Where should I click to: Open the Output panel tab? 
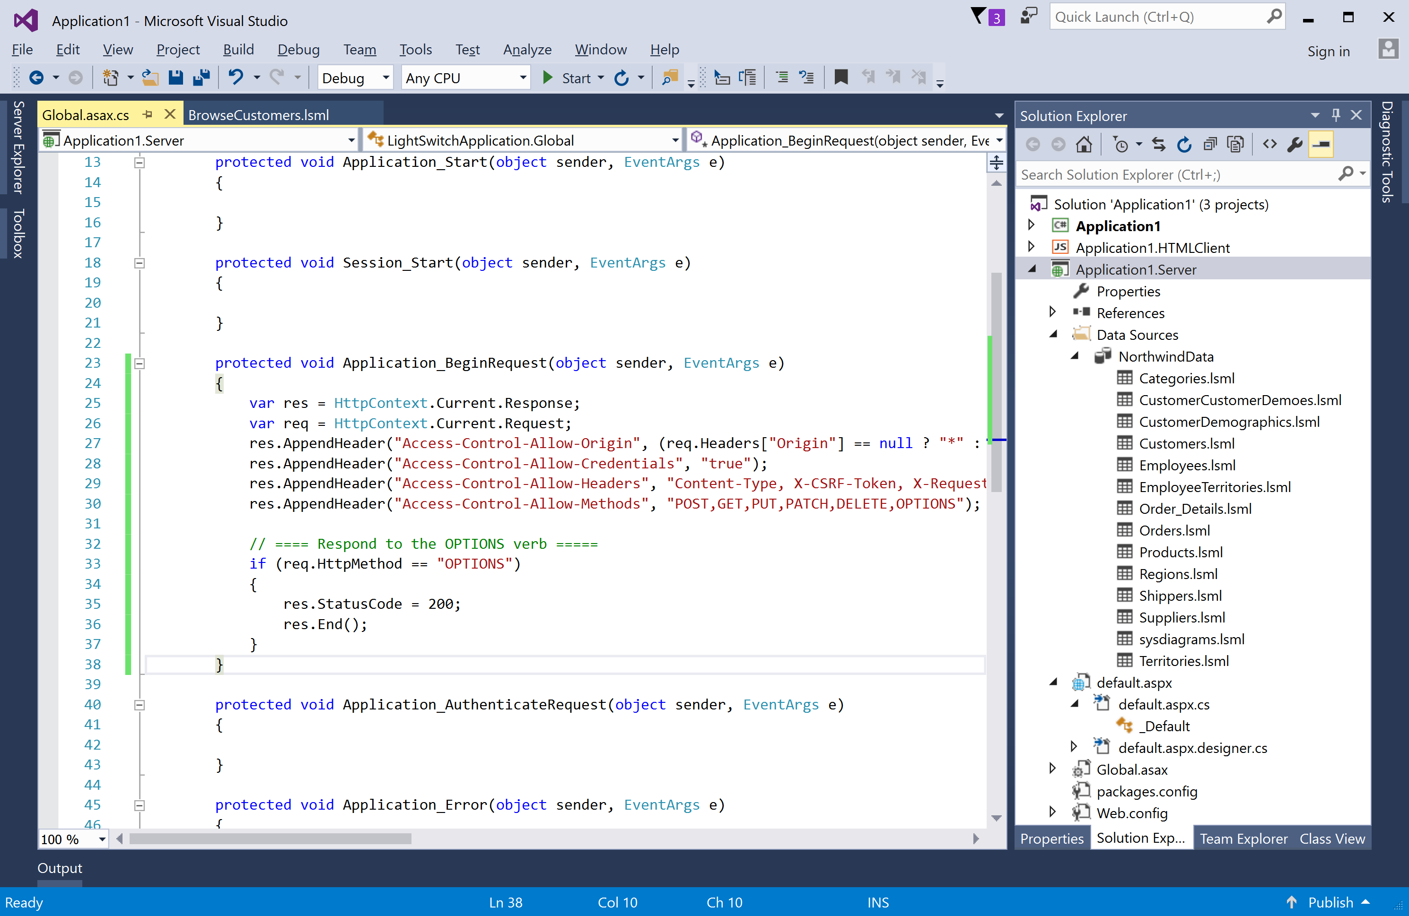click(x=59, y=868)
